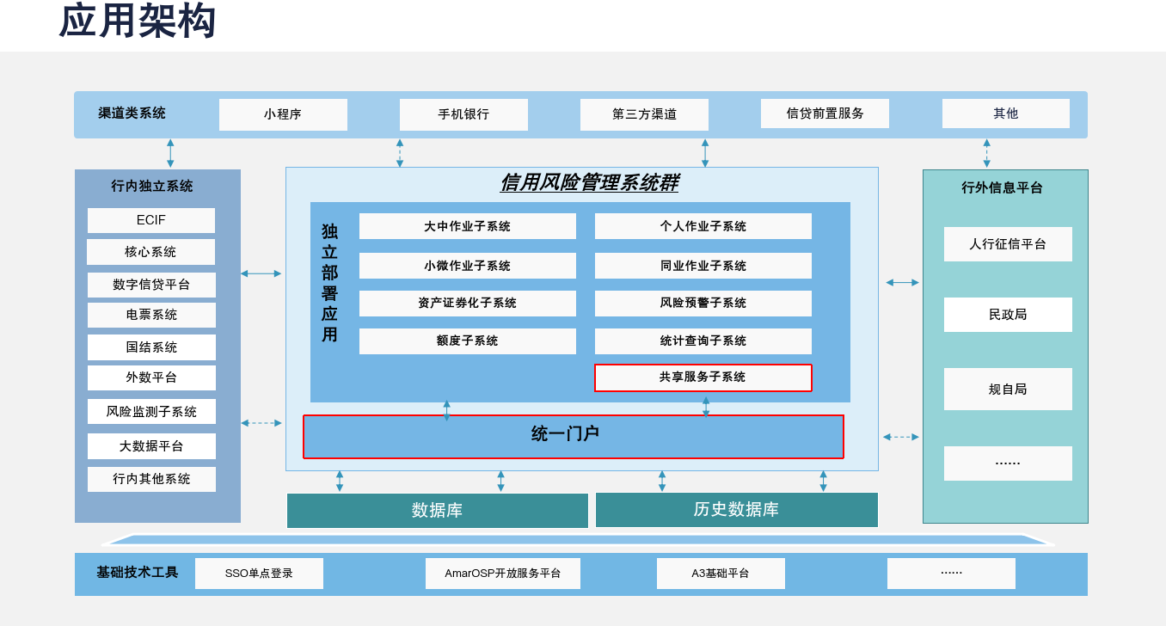
Task: Select the 数据库 block
Action: [438, 511]
